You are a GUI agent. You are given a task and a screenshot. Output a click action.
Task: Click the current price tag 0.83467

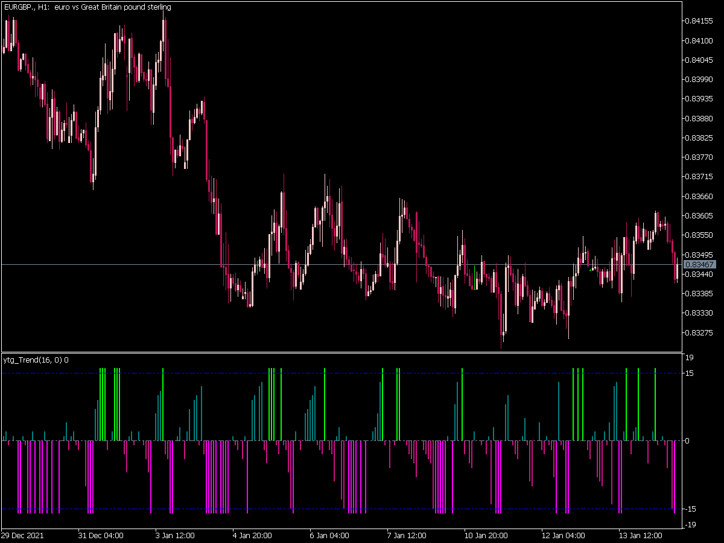point(700,264)
